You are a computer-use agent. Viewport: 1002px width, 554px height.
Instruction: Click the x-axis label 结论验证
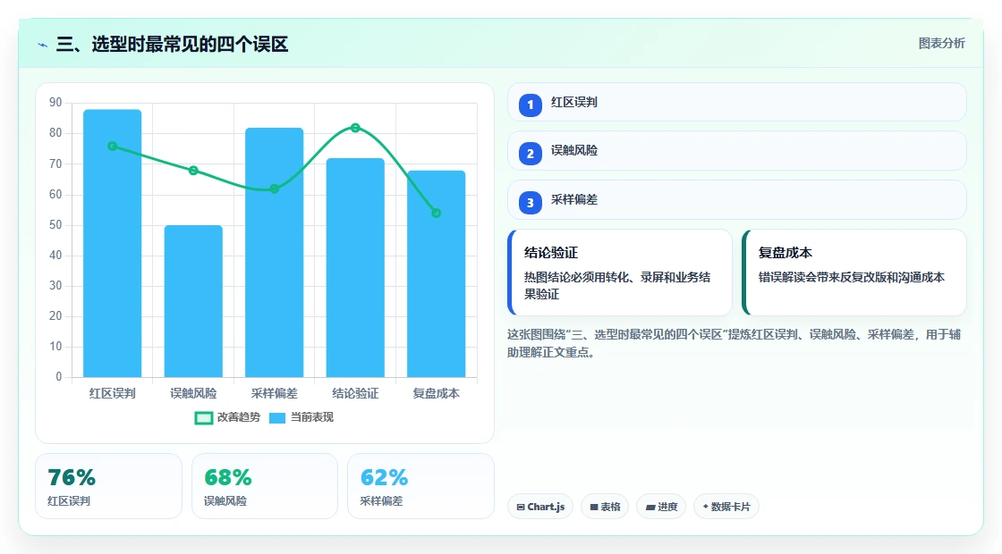pyautogui.click(x=355, y=394)
